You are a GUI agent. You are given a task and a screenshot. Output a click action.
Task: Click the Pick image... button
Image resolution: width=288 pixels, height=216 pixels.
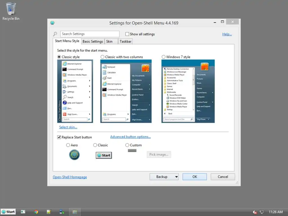(x=159, y=154)
